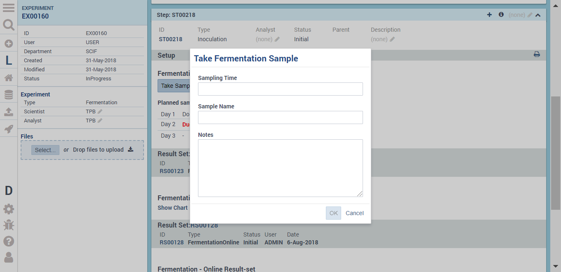
Task: Edit the Scientist TPB pencil icon
Action: point(100,112)
